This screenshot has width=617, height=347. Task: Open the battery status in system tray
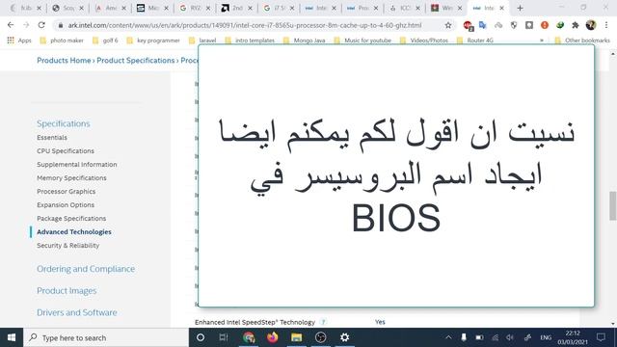click(x=479, y=337)
